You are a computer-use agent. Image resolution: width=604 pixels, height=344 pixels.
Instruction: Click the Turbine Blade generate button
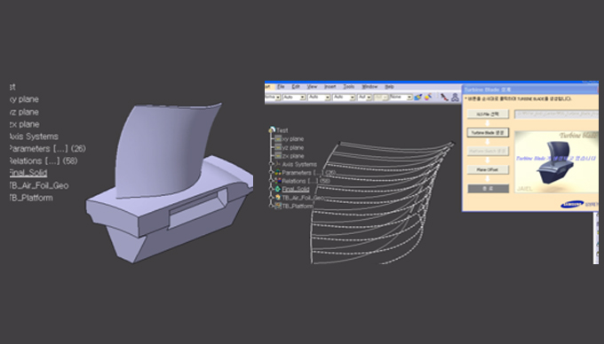coord(488,133)
